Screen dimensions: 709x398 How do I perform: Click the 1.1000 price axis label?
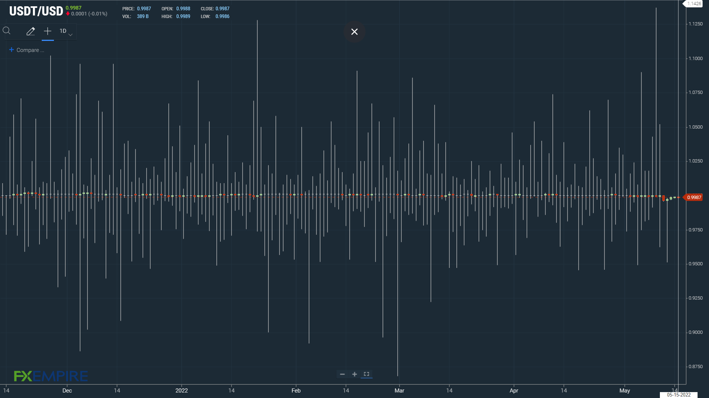[x=695, y=59]
